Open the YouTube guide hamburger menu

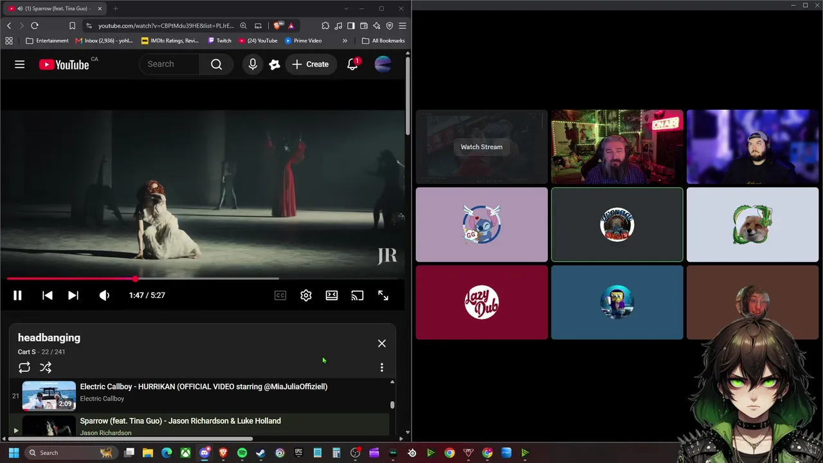(20, 64)
